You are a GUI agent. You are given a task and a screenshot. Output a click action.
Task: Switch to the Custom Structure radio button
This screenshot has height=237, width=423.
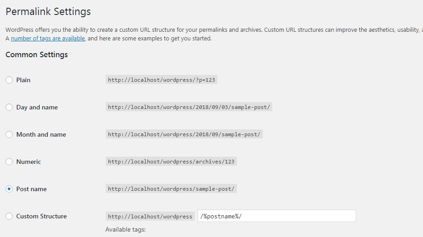[9, 216]
